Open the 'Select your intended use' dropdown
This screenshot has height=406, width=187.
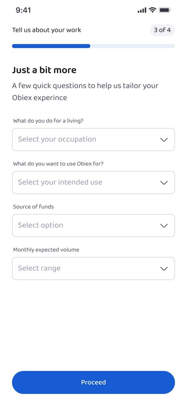(93, 182)
